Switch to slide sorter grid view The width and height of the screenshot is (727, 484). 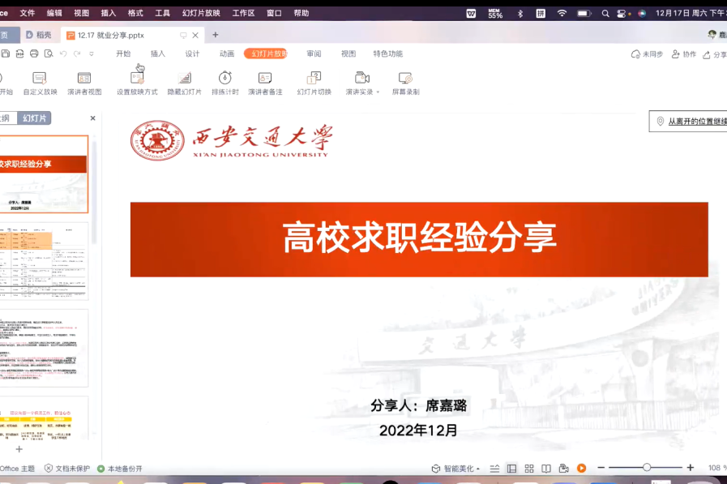(x=529, y=469)
